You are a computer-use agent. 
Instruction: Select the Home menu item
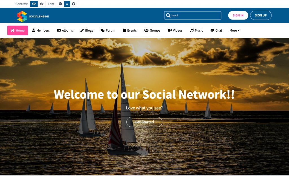(x=17, y=31)
